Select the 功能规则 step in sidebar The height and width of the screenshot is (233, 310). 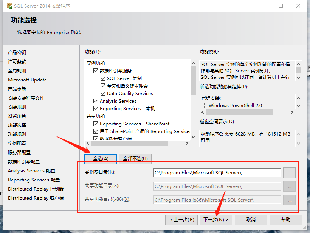click(x=17, y=134)
